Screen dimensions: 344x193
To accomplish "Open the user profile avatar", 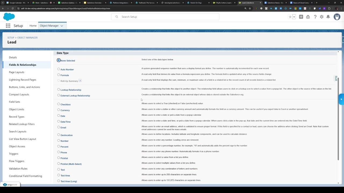I will (337, 17).
